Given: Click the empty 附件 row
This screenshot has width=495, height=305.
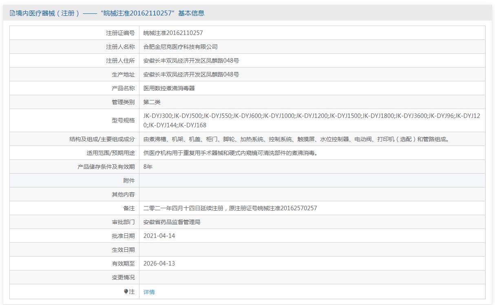Looking at the screenshot, I should pyautogui.click(x=312, y=181).
